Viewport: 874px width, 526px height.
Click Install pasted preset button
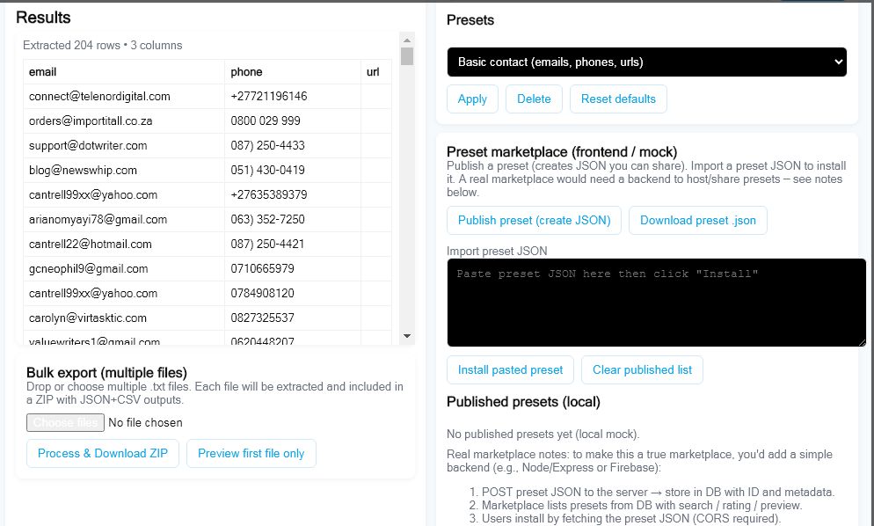coord(510,370)
